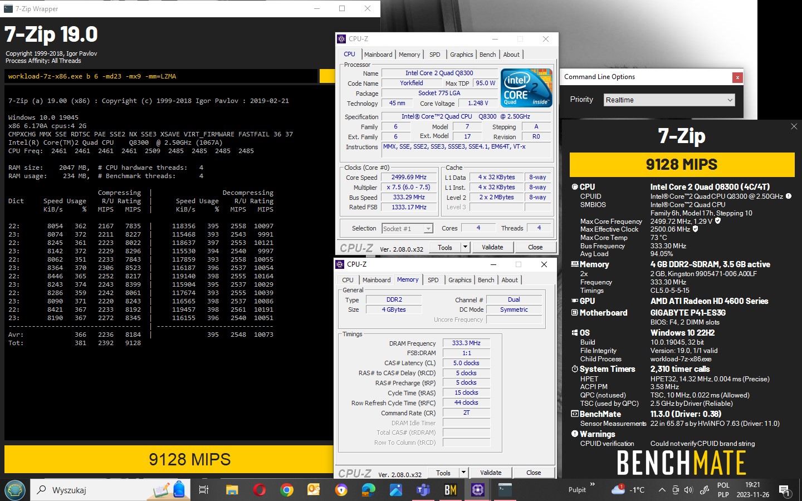Viewport: 802px width, 501px height.
Task: Click Tools button in lower CPU-Z window
Action: (x=443, y=473)
